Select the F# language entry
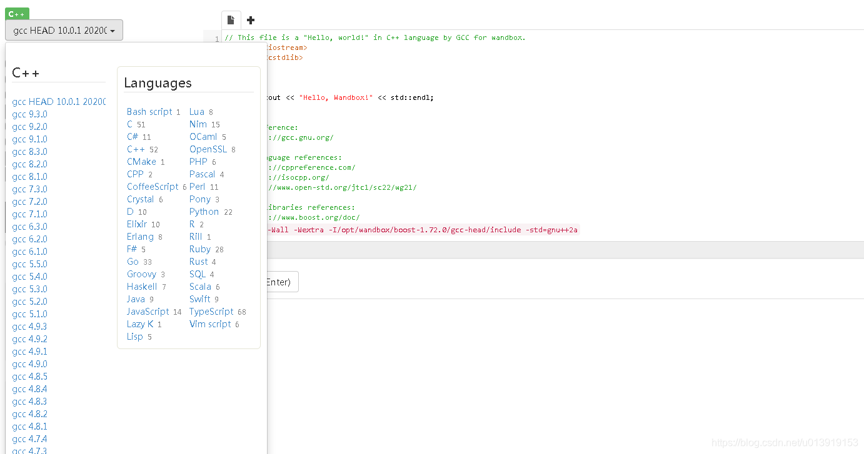 (x=132, y=249)
